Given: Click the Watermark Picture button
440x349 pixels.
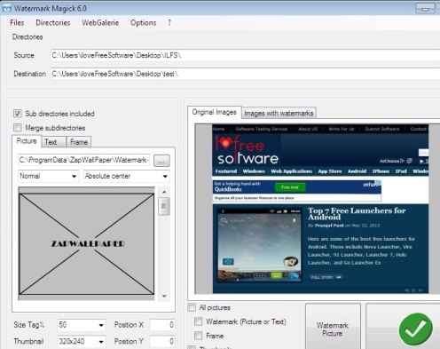Looking at the screenshot, I should coord(333,327).
